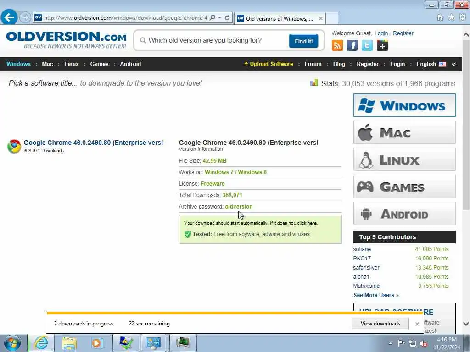Refresh the page with the reload icon

click(227, 18)
